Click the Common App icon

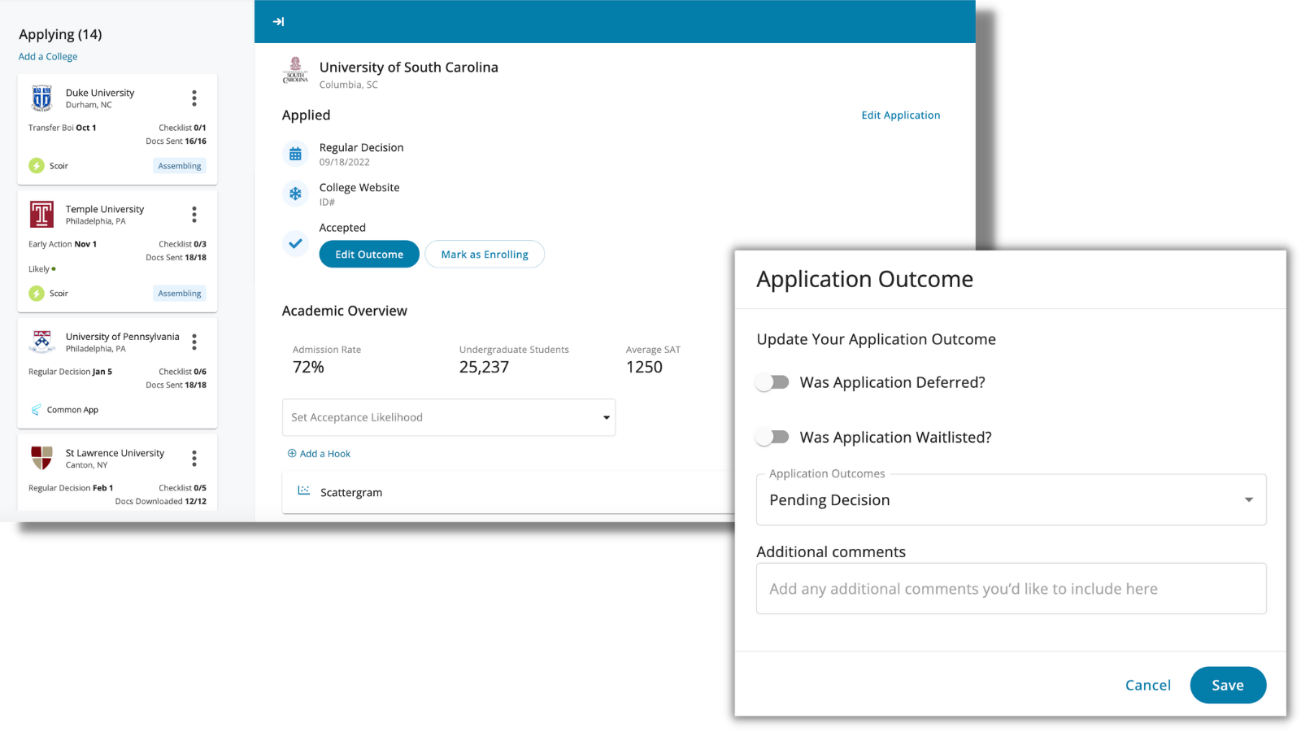pyautogui.click(x=36, y=410)
